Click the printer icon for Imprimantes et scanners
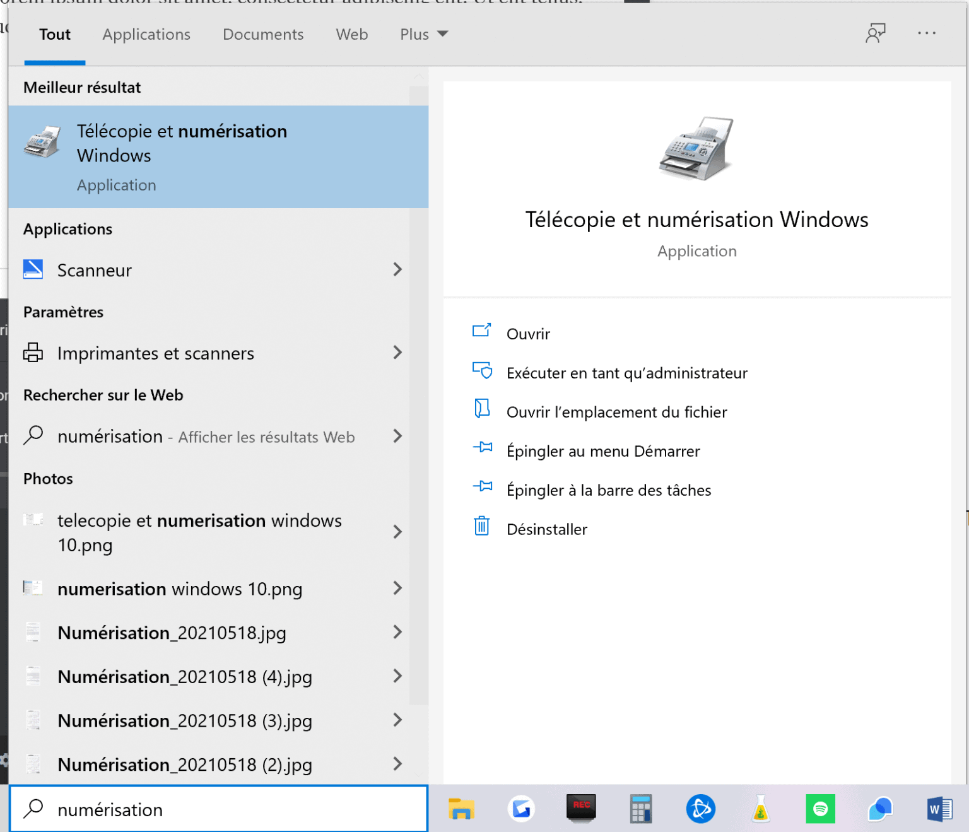This screenshot has width=969, height=832. tap(33, 353)
